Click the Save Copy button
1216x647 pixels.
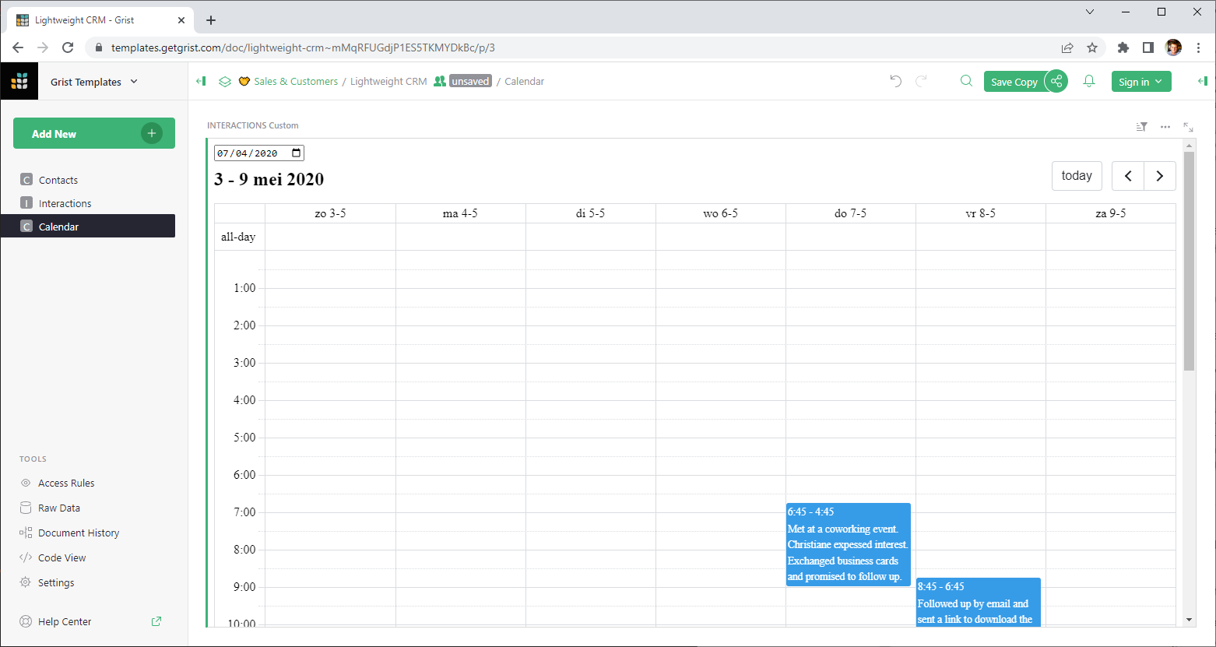(1014, 81)
